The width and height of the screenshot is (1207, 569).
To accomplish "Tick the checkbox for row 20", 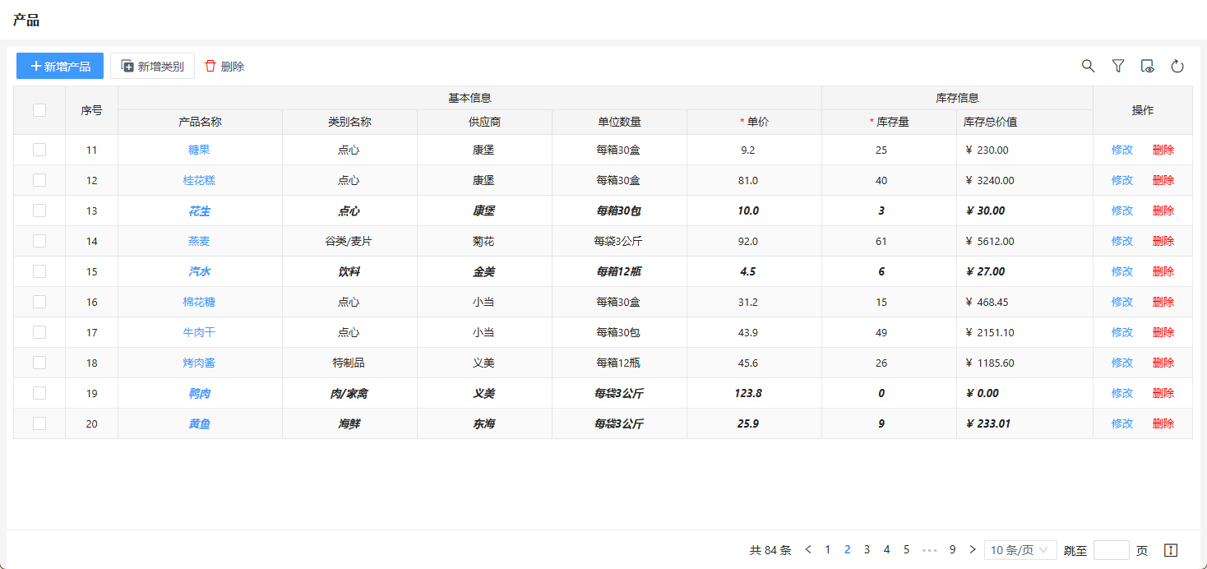I will [39, 423].
